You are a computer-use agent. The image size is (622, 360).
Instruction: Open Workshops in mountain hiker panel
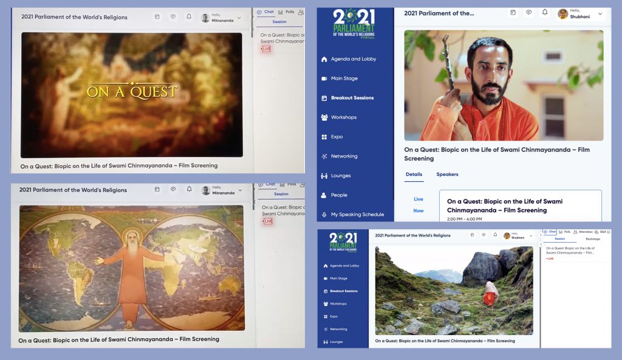335,303
